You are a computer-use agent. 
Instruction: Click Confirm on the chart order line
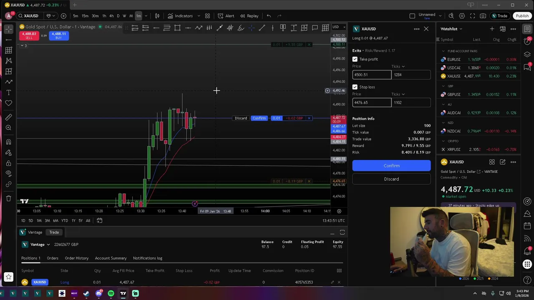pos(259,118)
